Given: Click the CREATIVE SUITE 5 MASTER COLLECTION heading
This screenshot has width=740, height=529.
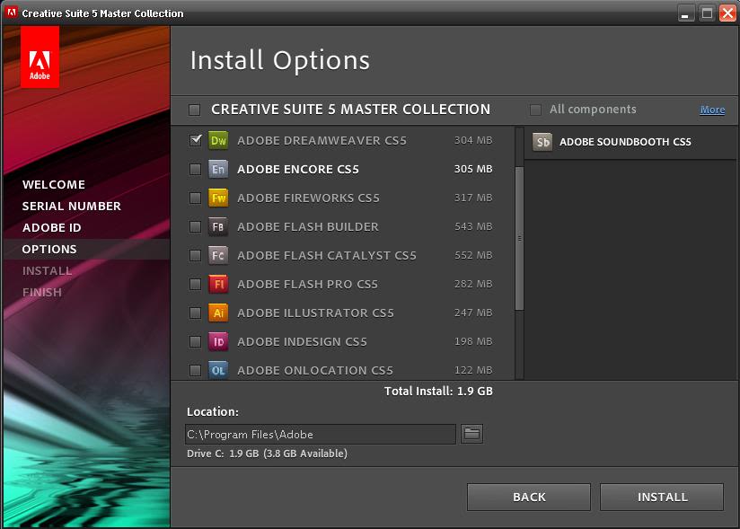Looking at the screenshot, I should pyautogui.click(x=350, y=110).
